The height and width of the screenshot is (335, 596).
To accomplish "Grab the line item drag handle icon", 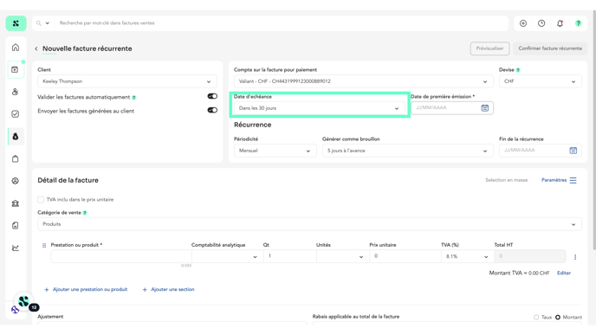I will (44, 245).
